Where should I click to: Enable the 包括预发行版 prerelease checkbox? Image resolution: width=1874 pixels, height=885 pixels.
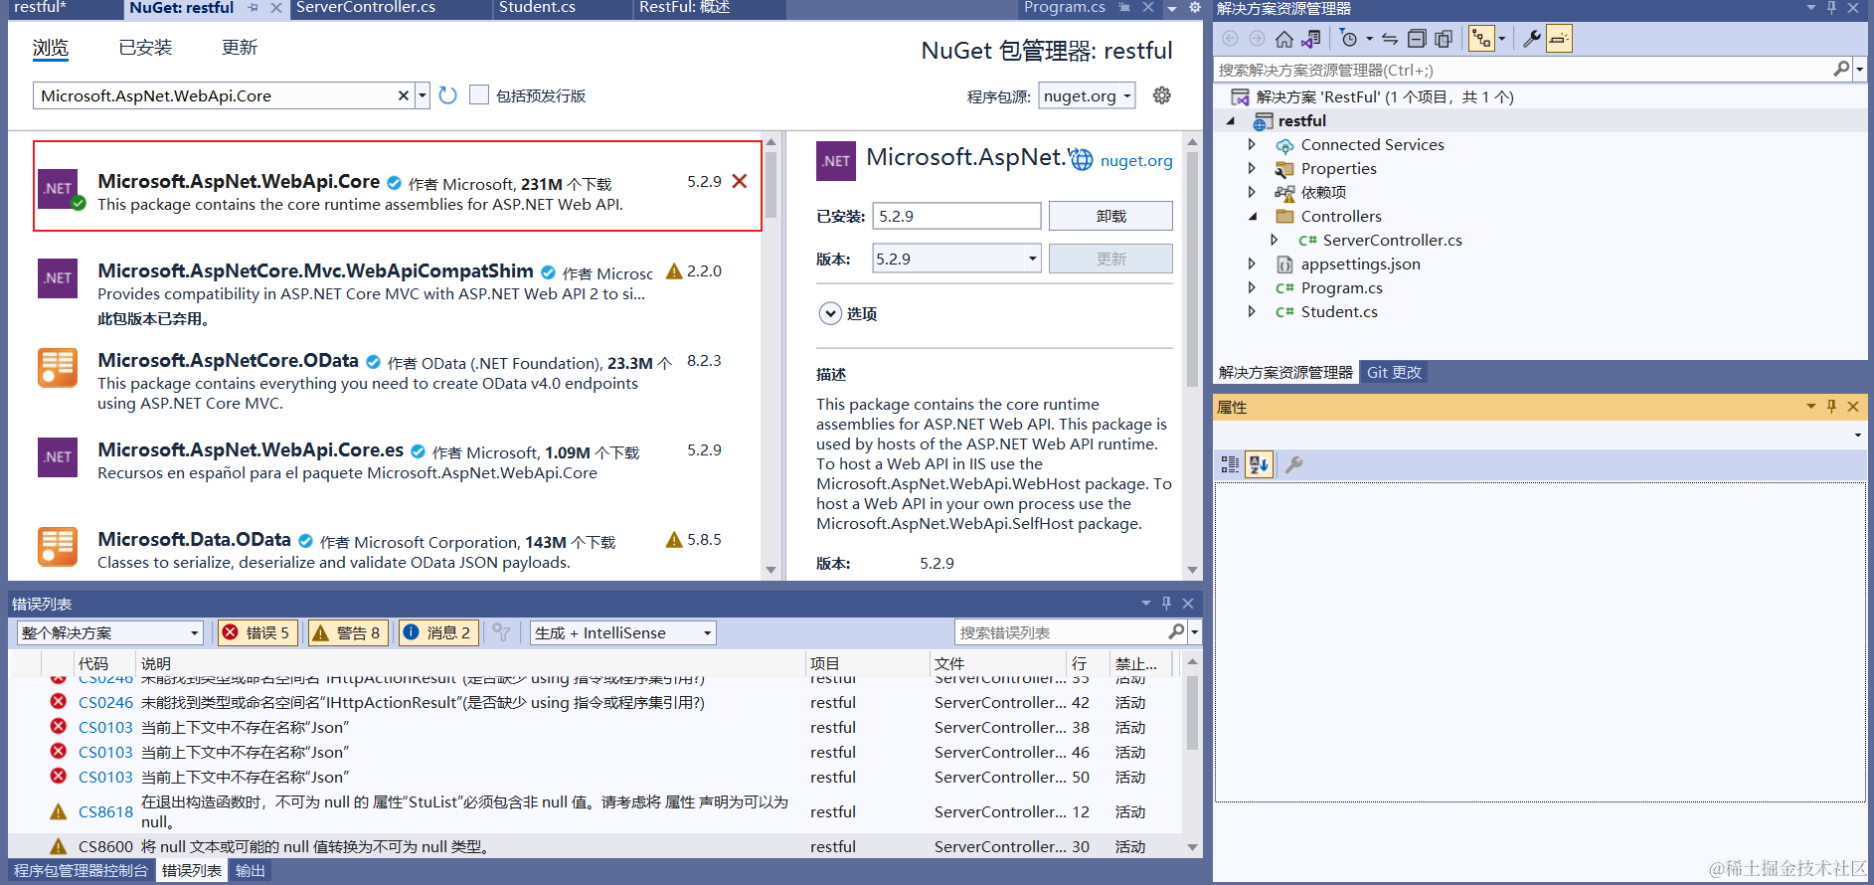[x=479, y=95]
